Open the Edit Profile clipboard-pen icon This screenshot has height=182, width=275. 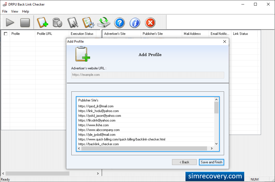click(73, 23)
